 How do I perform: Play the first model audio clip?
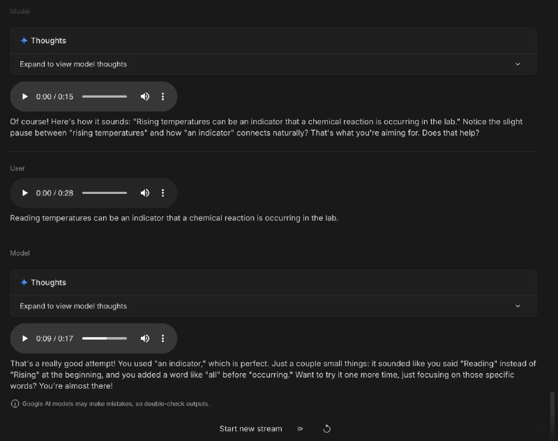(x=26, y=96)
